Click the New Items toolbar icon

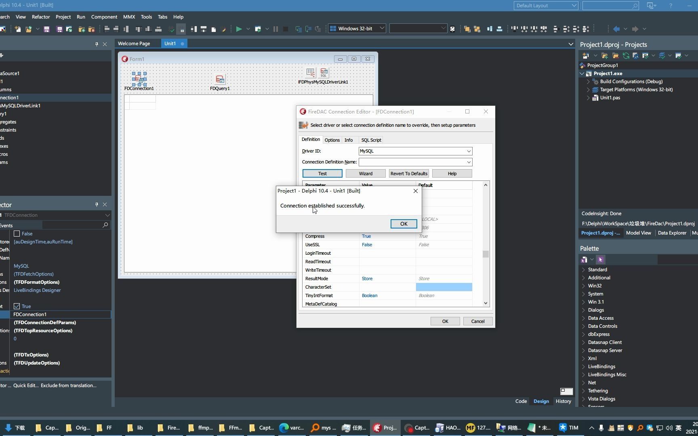pos(18,29)
